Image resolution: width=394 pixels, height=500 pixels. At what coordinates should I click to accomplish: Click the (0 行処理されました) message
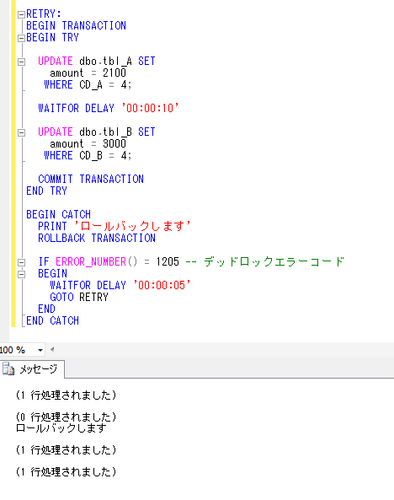coord(67,417)
